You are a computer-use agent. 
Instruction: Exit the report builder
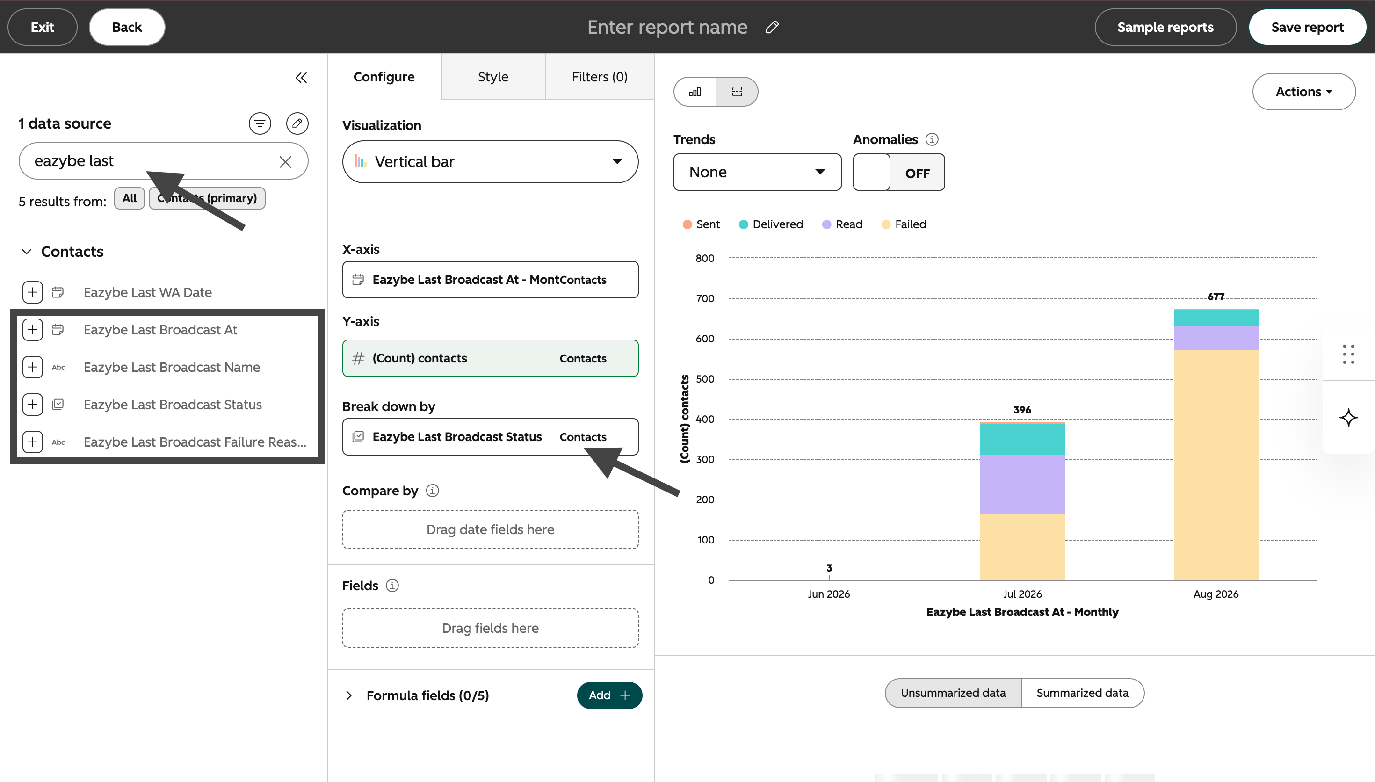[43, 27]
